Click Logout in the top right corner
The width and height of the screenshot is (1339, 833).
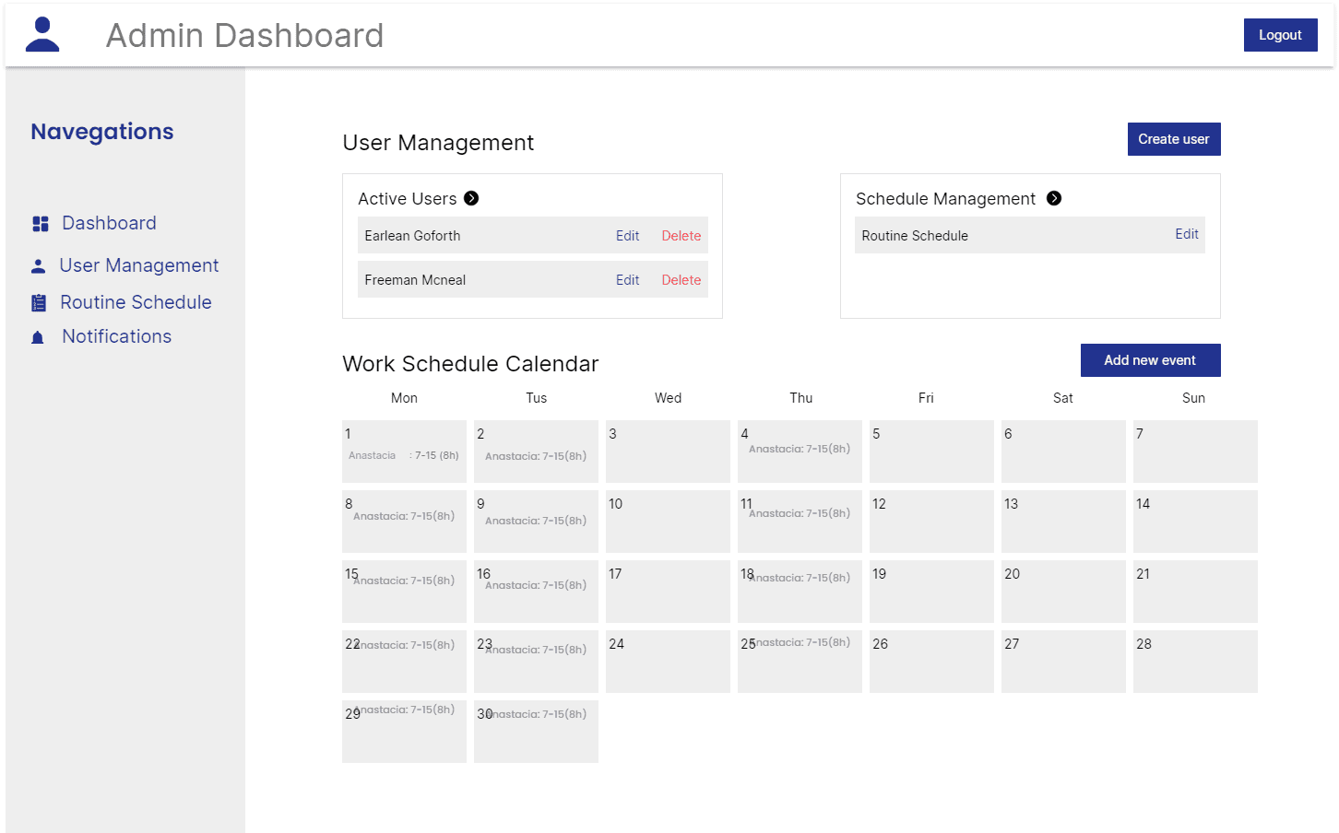pos(1280,34)
